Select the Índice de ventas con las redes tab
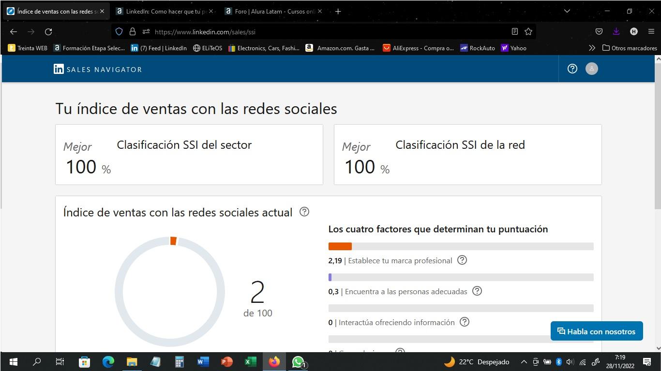 point(55,11)
